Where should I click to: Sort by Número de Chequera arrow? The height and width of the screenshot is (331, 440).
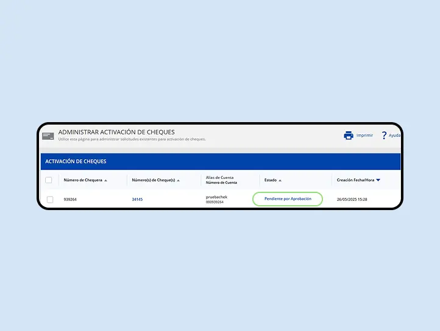click(106, 181)
